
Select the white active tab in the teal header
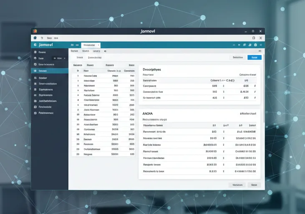[91, 45]
